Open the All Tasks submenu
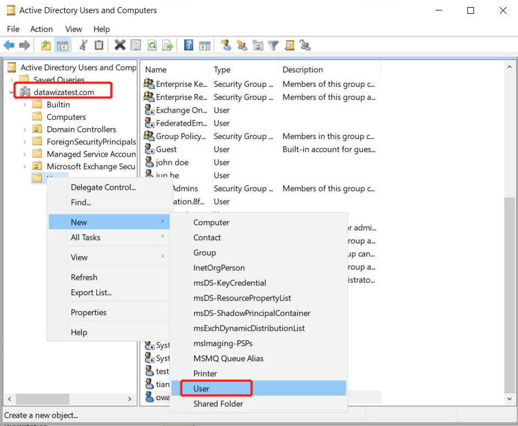This screenshot has height=426, width=518. 109,237
